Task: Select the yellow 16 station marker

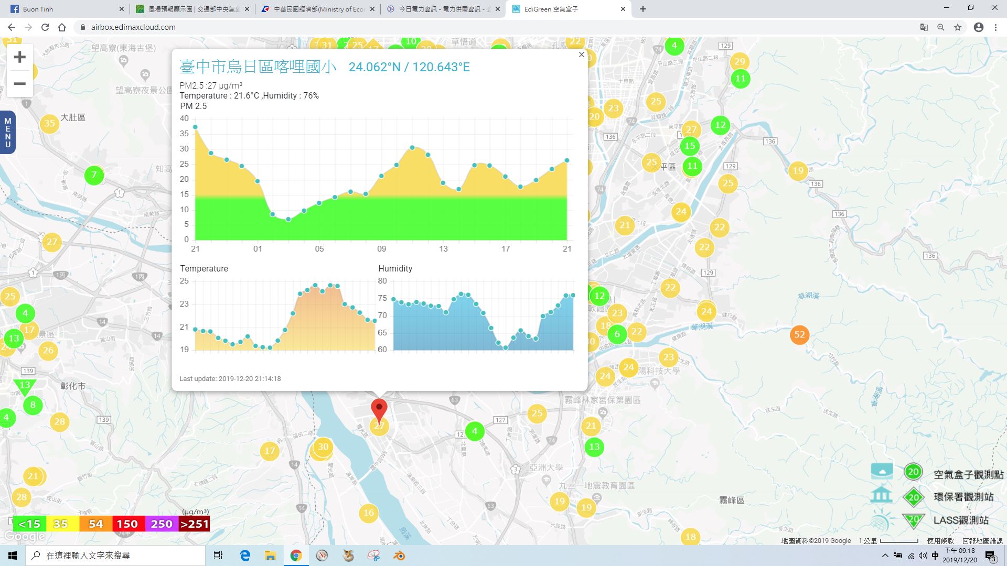Action: click(x=369, y=513)
